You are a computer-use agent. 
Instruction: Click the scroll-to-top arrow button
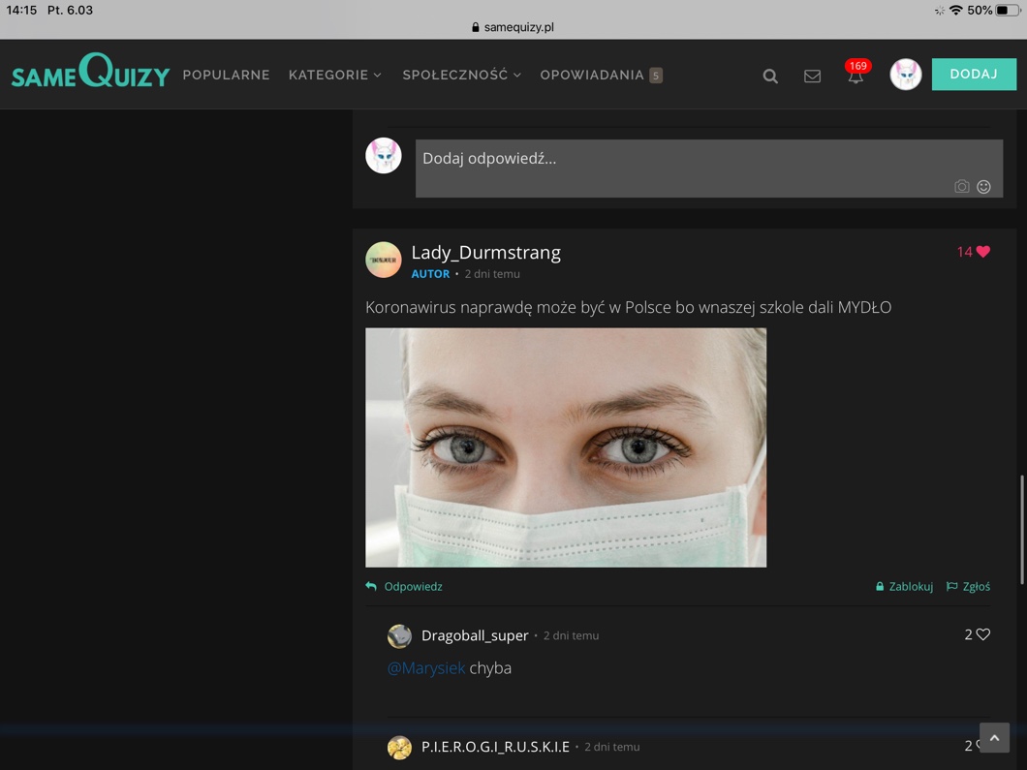pyautogui.click(x=994, y=737)
